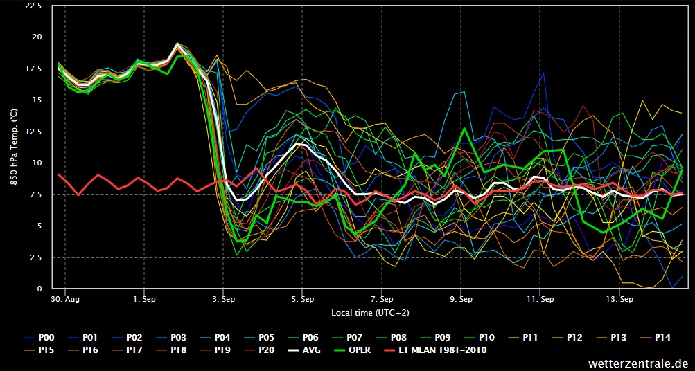Click the 22.5 y-axis value
Viewport: 695px width, 371px height.
35,6
